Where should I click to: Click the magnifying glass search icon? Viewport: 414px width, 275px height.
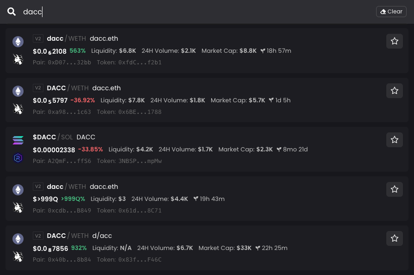click(12, 12)
